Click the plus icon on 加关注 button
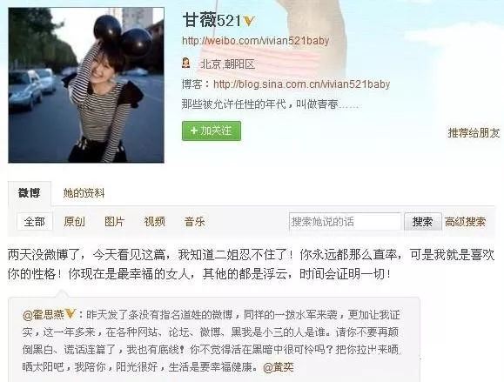This screenshot has width=504, height=382. (x=193, y=131)
